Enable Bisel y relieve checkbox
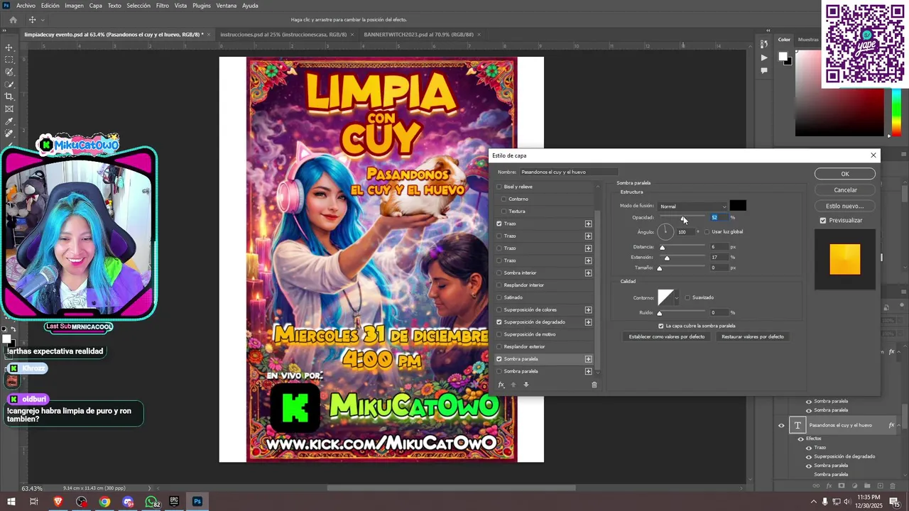 (x=499, y=187)
